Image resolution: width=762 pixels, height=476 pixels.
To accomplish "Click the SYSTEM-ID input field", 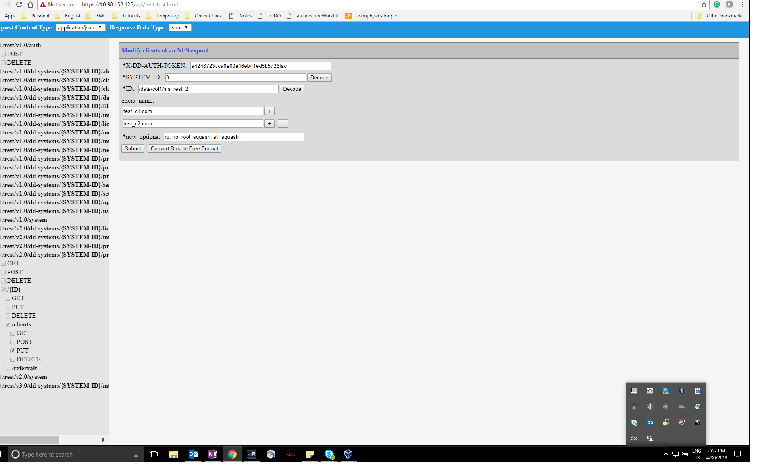I will click(235, 77).
